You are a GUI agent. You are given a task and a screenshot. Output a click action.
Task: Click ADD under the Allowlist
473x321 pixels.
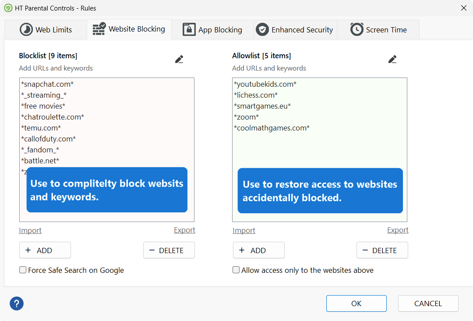coord(258,250)
